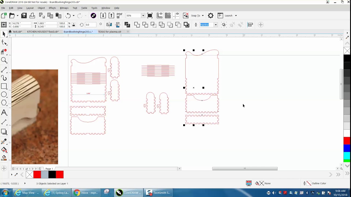351x197 pixels.
Task: Open the Layout menu
Action: click(30, 8)
